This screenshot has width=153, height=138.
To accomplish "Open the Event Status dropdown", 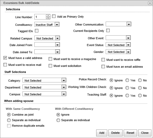I will coord(128,45).
